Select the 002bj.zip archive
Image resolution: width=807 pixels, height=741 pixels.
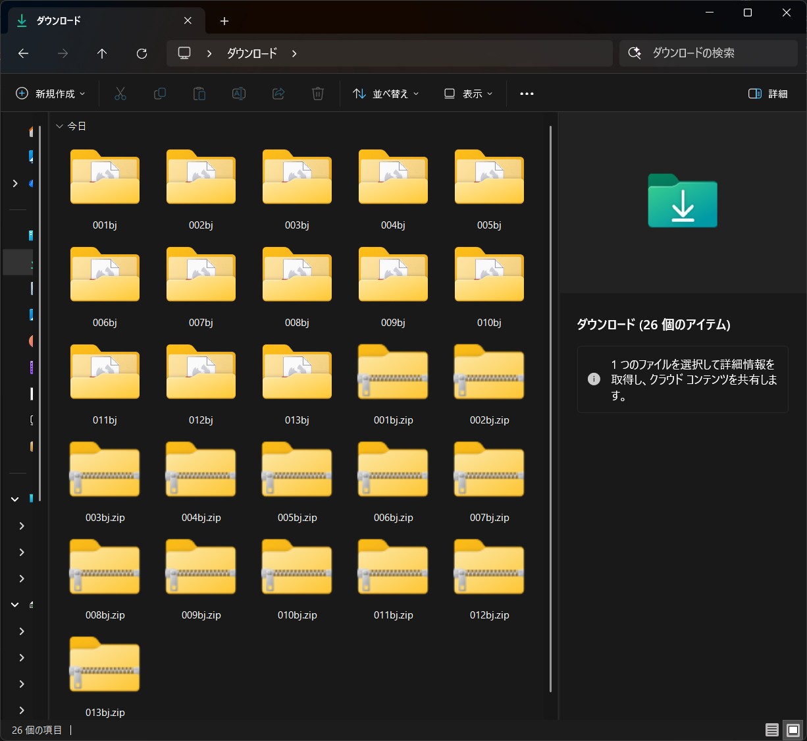(489, 384)
